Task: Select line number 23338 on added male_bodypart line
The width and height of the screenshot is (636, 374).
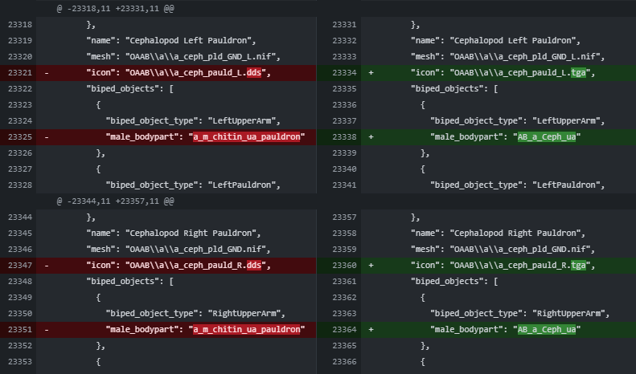Action: [344, 136]
